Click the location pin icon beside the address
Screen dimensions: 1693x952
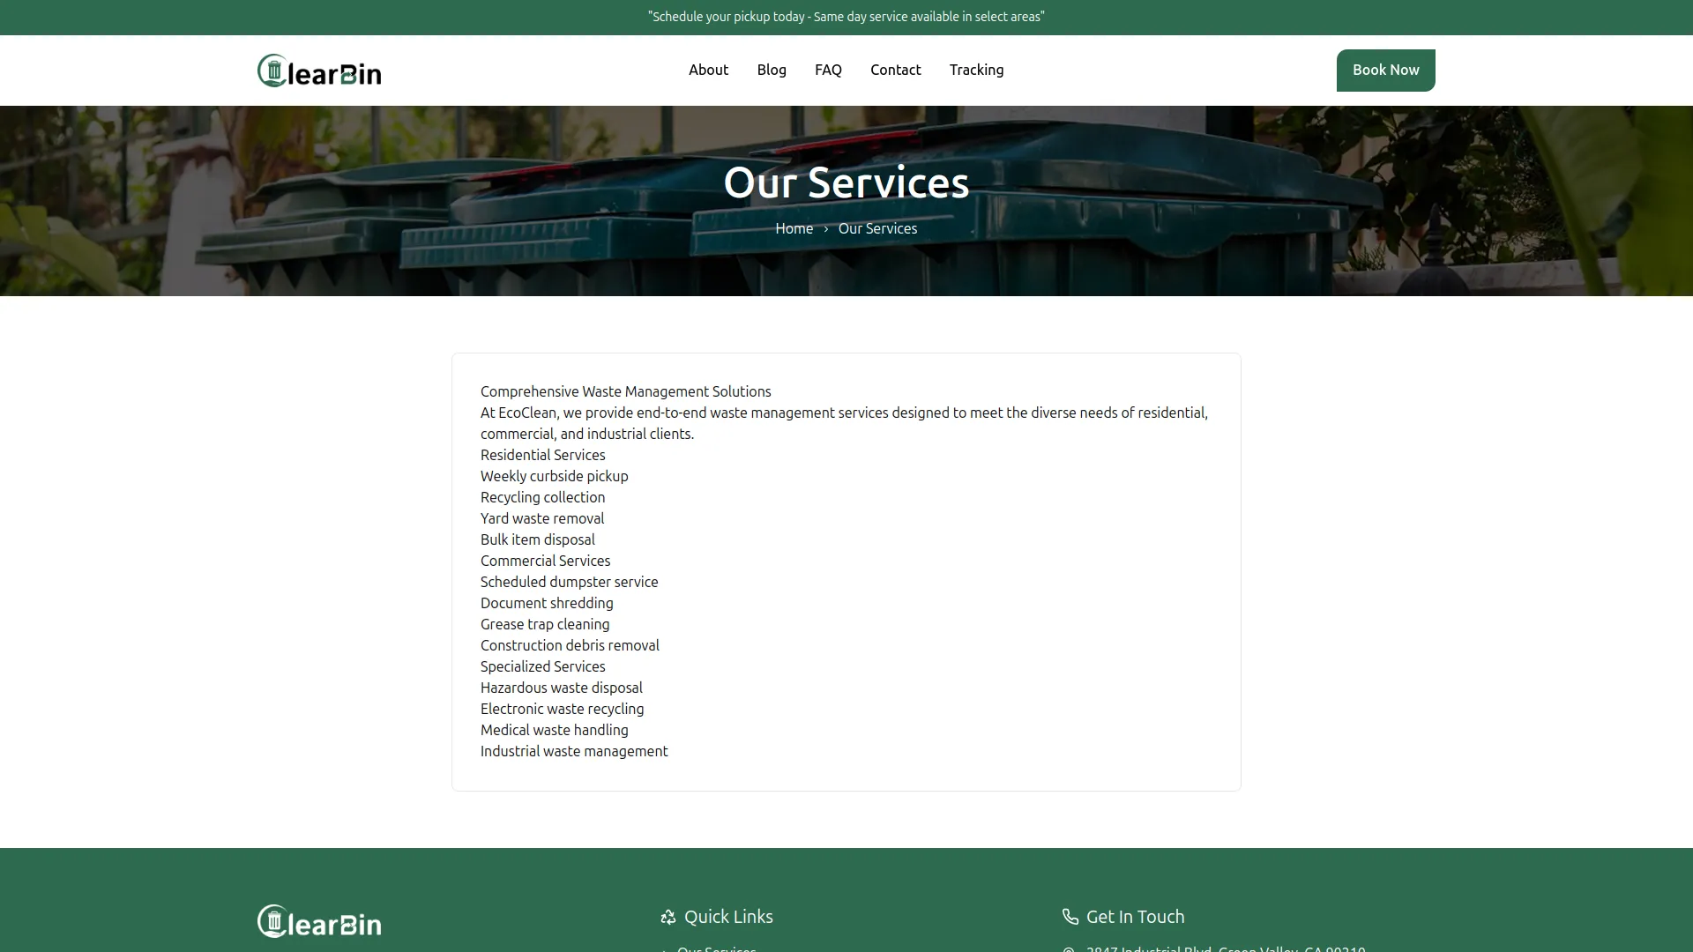tap(1069, 949)
